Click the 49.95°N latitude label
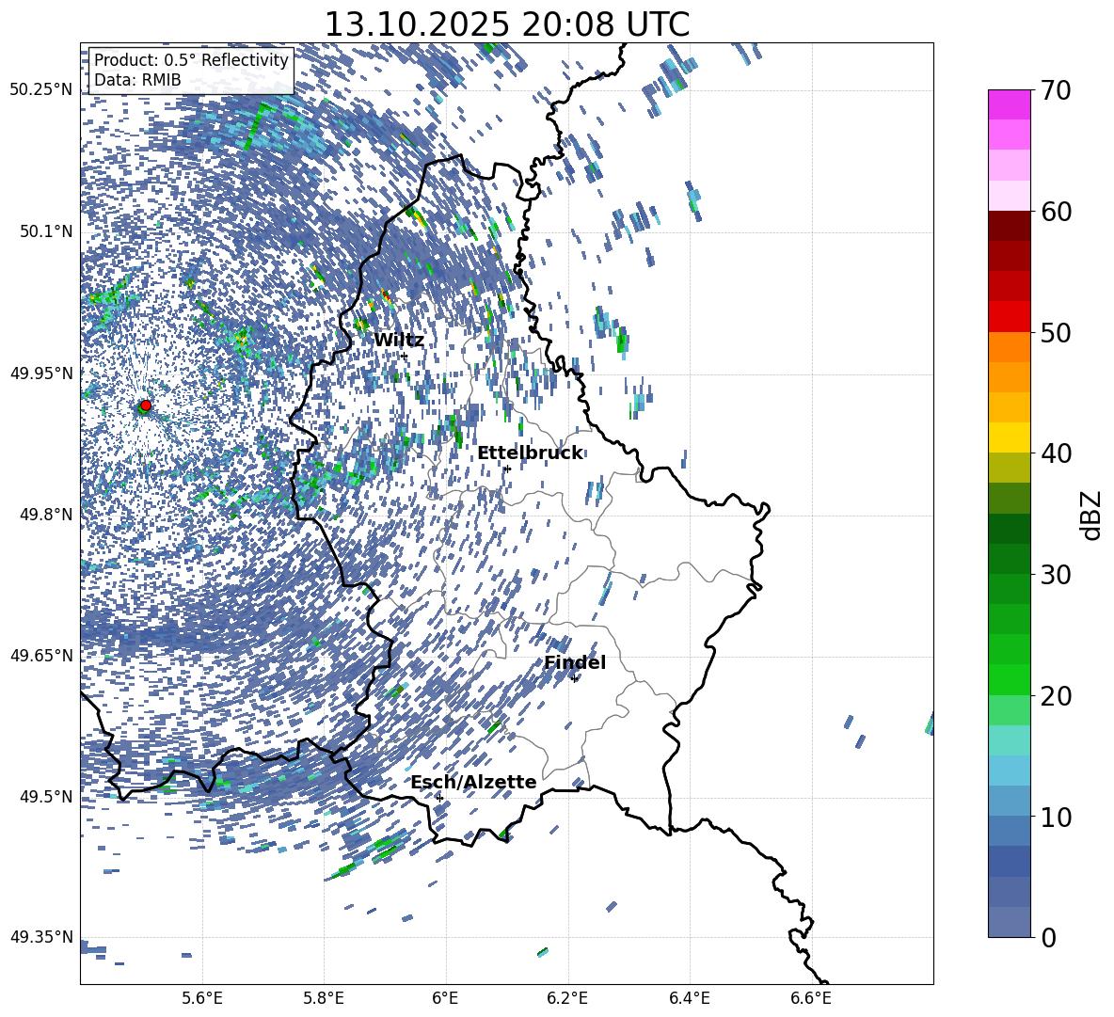This screenshot has height=1017, width=1114. tap(41, 373)
